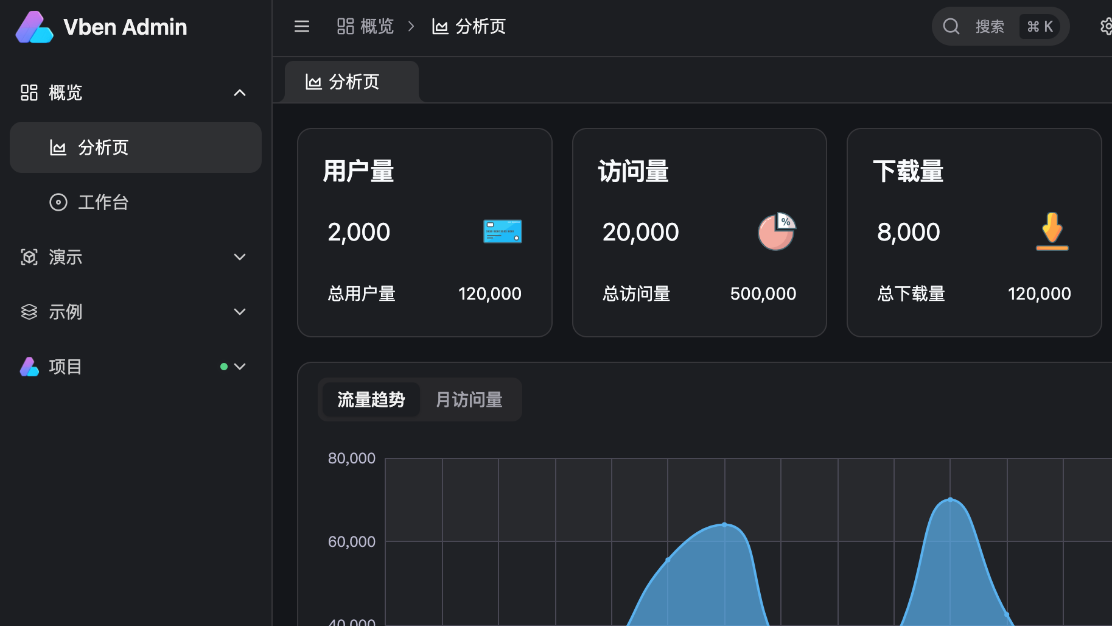The image size is (1112, 626).
Task: Click the chart icon on the 分析页 tab
Action: coord(313,82)
